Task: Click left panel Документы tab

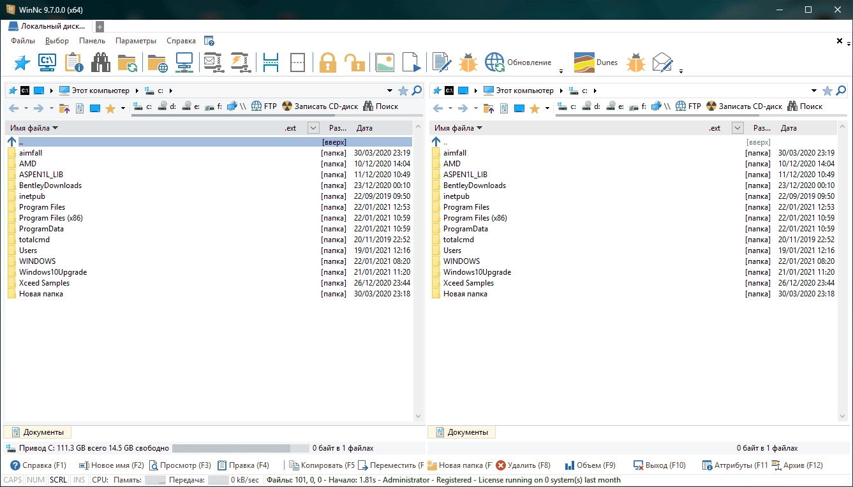Action: click(37, 432)
